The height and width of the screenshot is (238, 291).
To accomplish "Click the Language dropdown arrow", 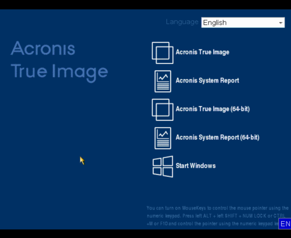I will (281, 23).
